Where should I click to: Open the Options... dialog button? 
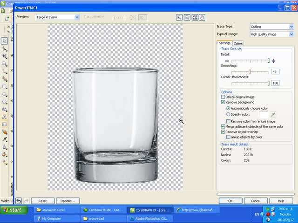click(x=68, y=201)
